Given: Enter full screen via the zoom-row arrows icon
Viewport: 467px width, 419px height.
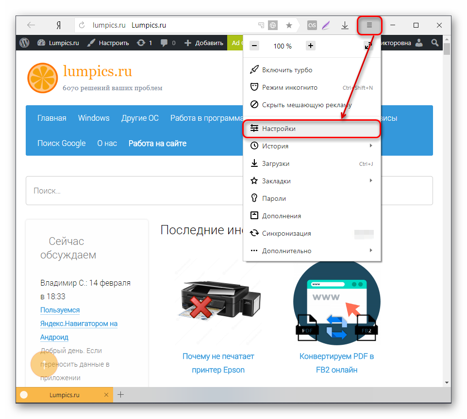Looking at the screenshot, I should pyautogui.click(x=368, y=46).
